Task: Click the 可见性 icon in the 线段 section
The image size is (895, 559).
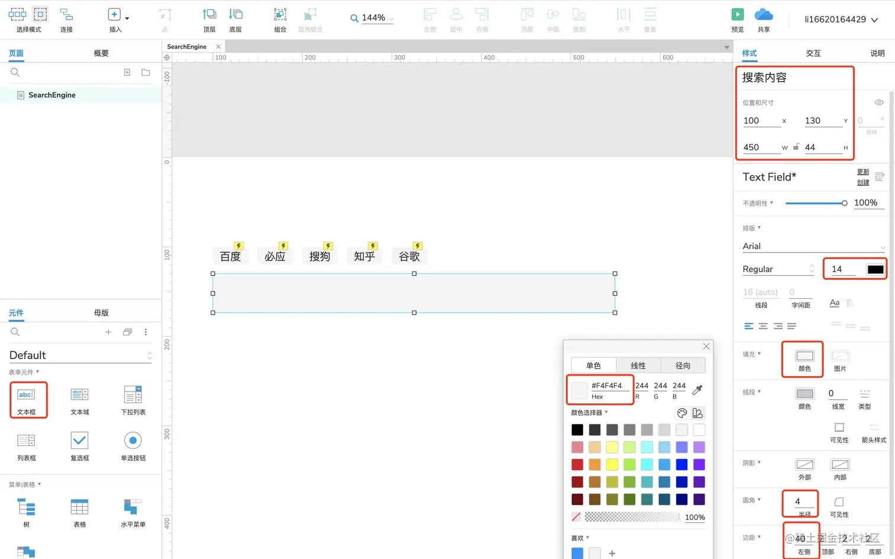Action: pyautogui.click(x=839, y=427)
